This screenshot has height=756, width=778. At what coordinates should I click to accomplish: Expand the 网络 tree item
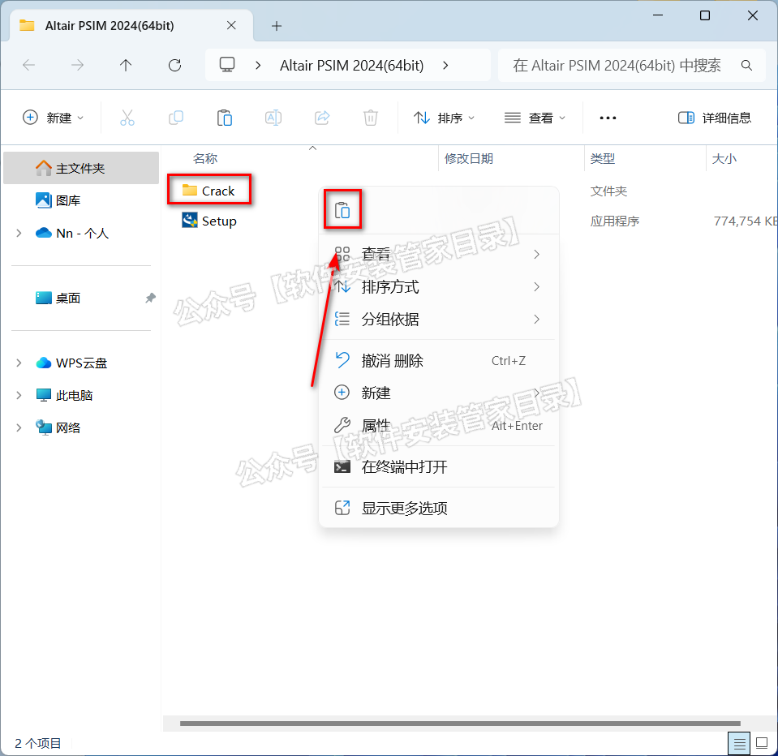[19, 427]
